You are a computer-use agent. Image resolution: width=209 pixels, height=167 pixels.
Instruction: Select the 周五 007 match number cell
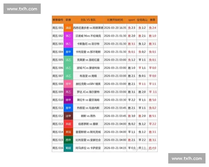tap(57, 76)
